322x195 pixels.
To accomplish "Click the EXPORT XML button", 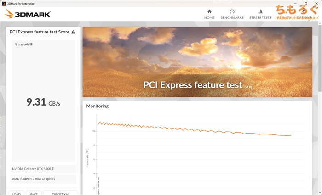I will [x=61, y=193].
